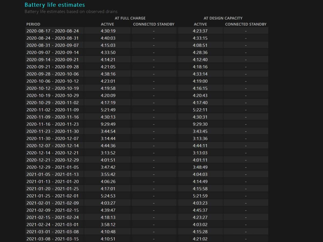Select ACTIVE header under AT FULL CHARGE
Image resolution: width=323 pixels, height=242 pixels.
pyautogui.click(x=107, y=24)
